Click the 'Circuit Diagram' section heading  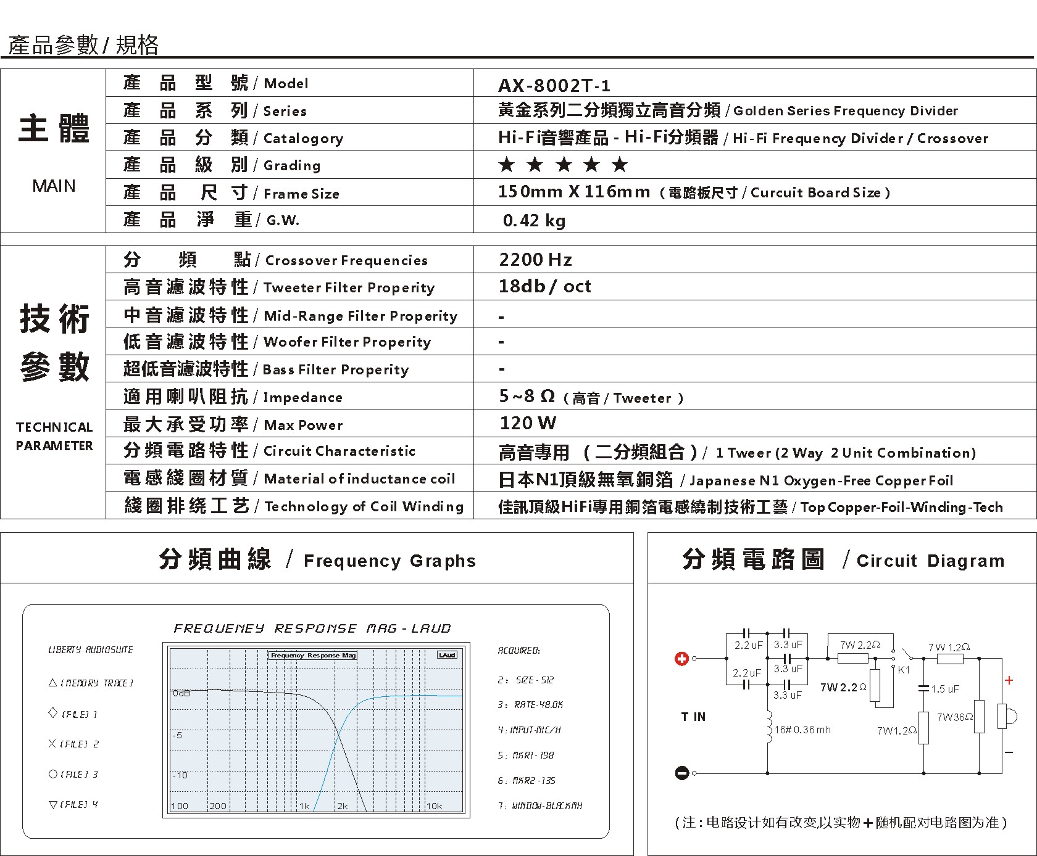pos(931,561)
